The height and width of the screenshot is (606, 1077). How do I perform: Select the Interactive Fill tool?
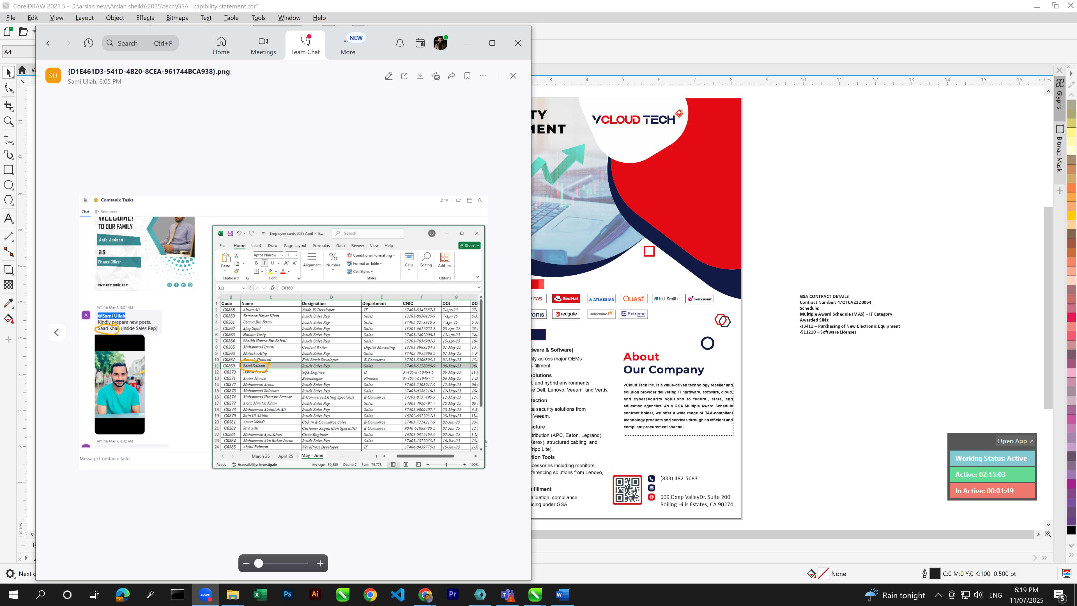[x=8, y=319]
